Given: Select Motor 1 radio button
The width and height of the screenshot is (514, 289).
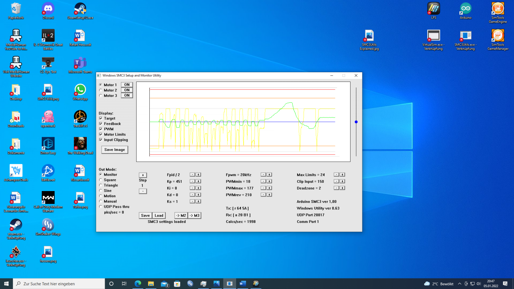Looking at the screenshot, I should pyautogui.click(x=101, y=85).
